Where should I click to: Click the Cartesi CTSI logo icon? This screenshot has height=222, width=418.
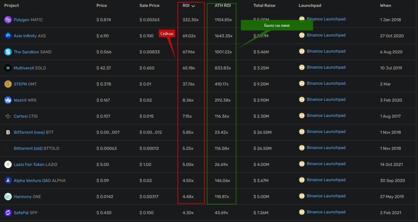(8, 116)
